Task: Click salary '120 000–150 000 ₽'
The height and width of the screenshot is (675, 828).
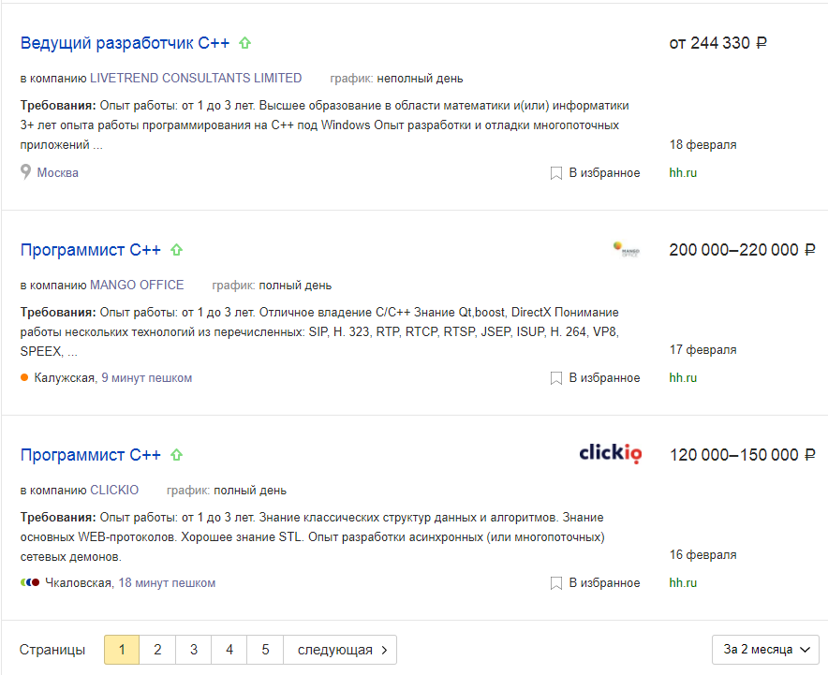Action: click(743, 455)
